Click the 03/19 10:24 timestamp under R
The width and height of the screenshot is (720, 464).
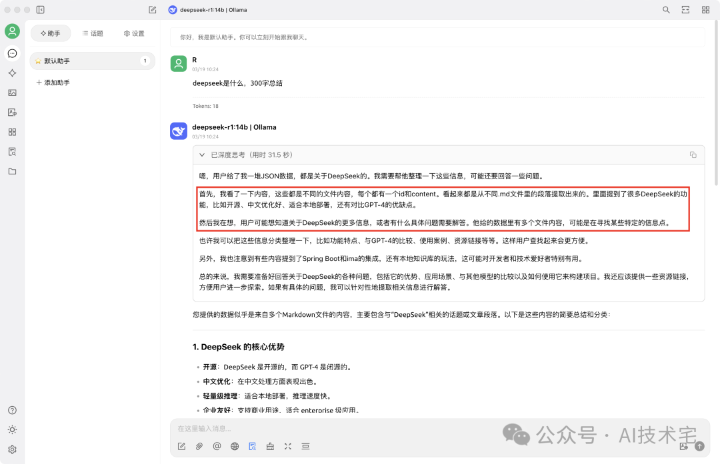click(x=205, y=70)
